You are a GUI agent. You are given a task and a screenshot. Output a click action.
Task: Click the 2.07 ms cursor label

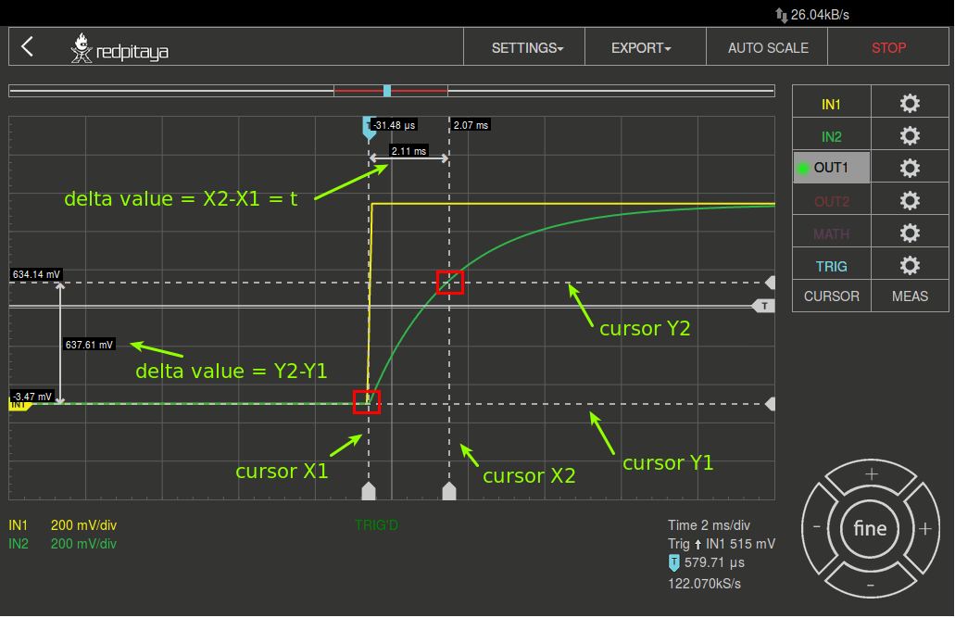[471, 125]
